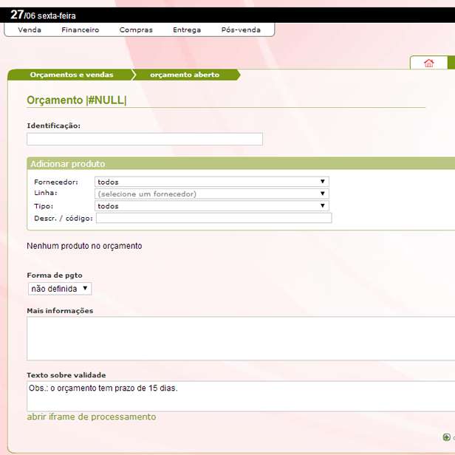Open the Entrega menu
455x455 pixels.
(187, 30)
